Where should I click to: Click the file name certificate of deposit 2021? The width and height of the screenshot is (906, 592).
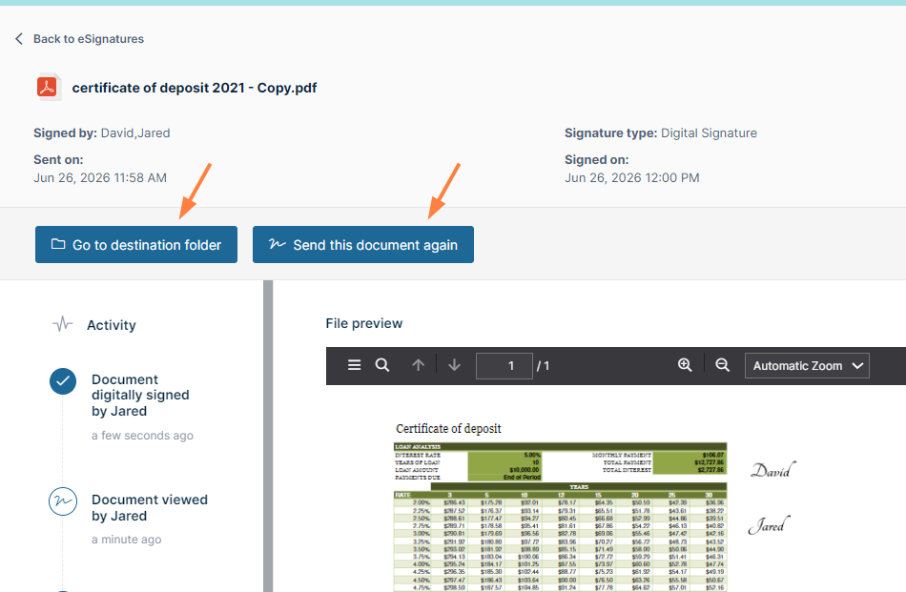click(x=195, y=88)
